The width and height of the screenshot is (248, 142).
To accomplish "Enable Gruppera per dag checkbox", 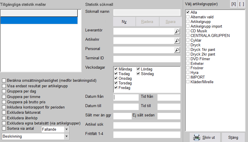I will click(x=4, y=91).
